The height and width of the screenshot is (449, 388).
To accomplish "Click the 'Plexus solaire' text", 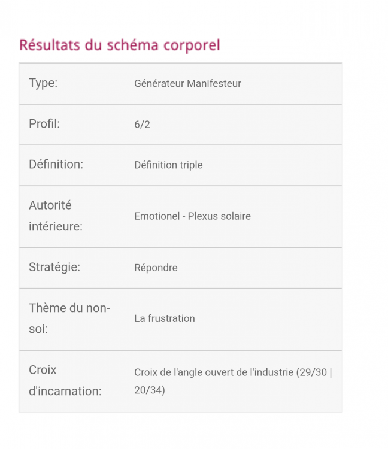I will (219, 216).
